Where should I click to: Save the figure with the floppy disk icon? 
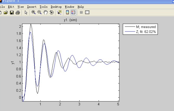click(12, 12)
